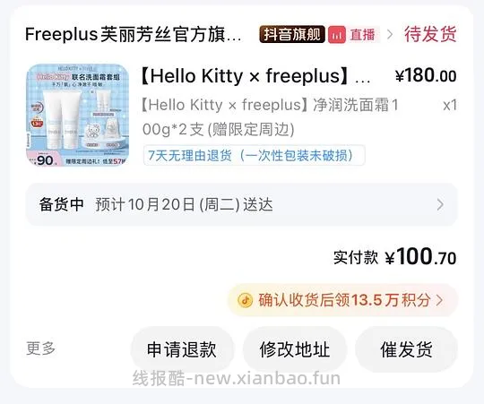
Task: Open the Hello Kitty × freeplus product title
Action: pos(255,76)
